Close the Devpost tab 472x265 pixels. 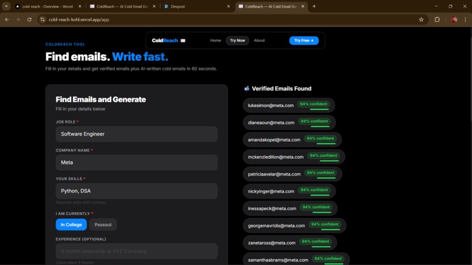coord(228,6)
